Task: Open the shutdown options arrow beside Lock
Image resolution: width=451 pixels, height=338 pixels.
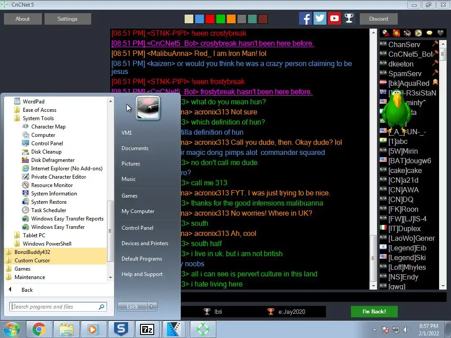Action: (x=152, y=307)
